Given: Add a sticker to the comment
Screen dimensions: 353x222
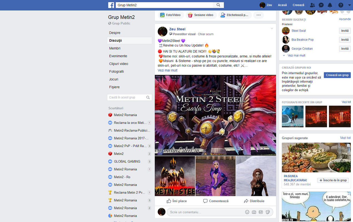Looking at the screenshot, I should (268, 212).
